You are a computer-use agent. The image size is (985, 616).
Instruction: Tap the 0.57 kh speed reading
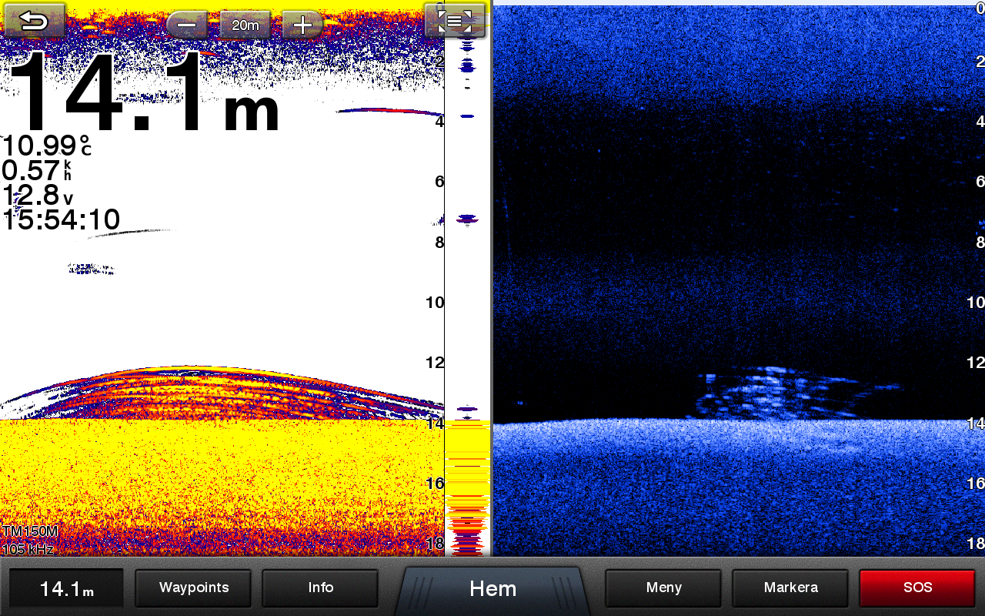[37, 171]
